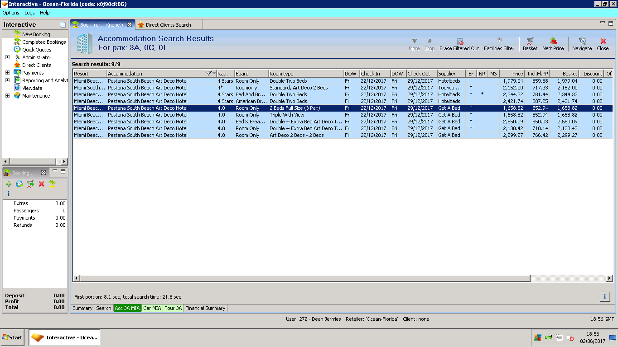Open Quick Quotes in the tree
This screenshot has width=618, height=347.
(x=37, y=50)
